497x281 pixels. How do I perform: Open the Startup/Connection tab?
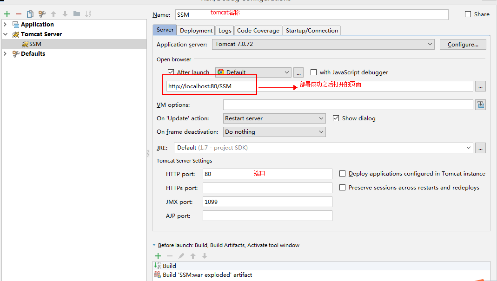tap(311, 30)
